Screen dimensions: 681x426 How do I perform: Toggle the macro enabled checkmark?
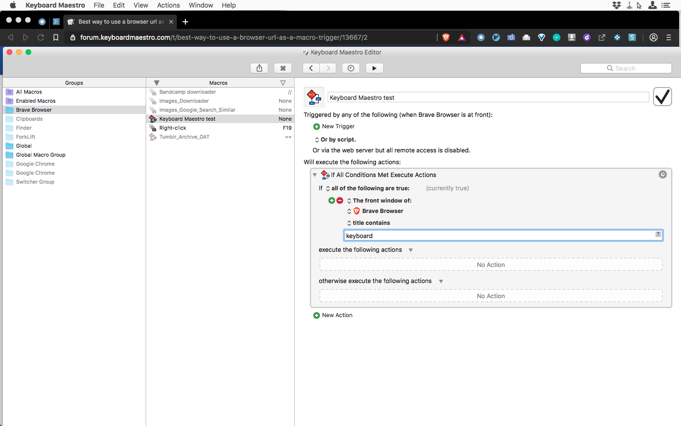pyautogui.click(x=662, y=97)
